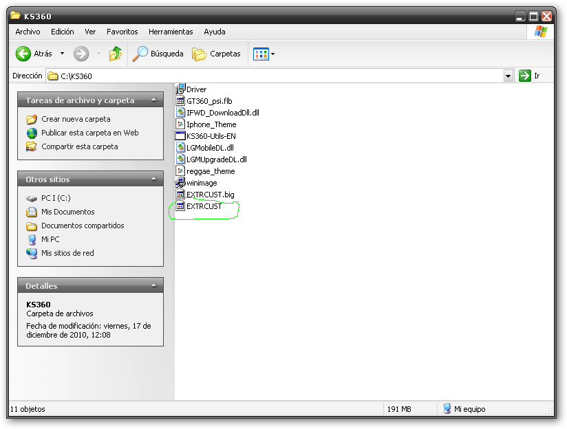Click the Mis Documentos folder icon
The width and height of the screenshot is (567, 429).
pos(32,212)
